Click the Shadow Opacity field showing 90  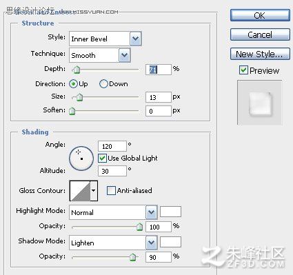click(x=159, y=257)
